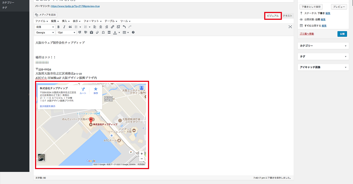Screen dimensions: 353x184
Task: Undo the last edit
Action: click(x=124, y=27)
